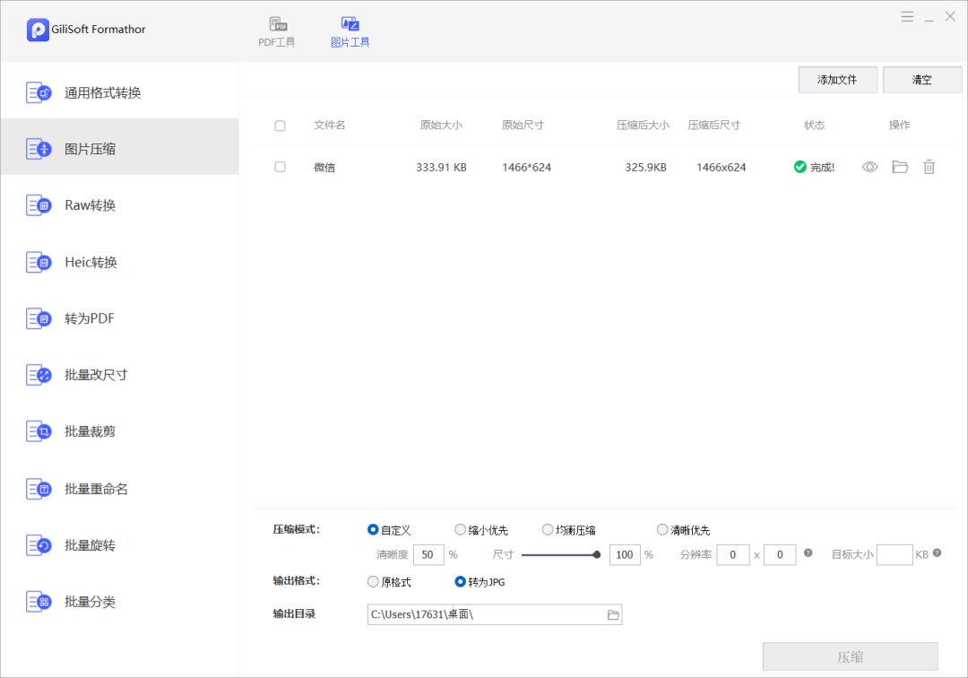968x678 pixels.
Task: Open 批量改尺寸 from the sidebar
Action: 96,375
